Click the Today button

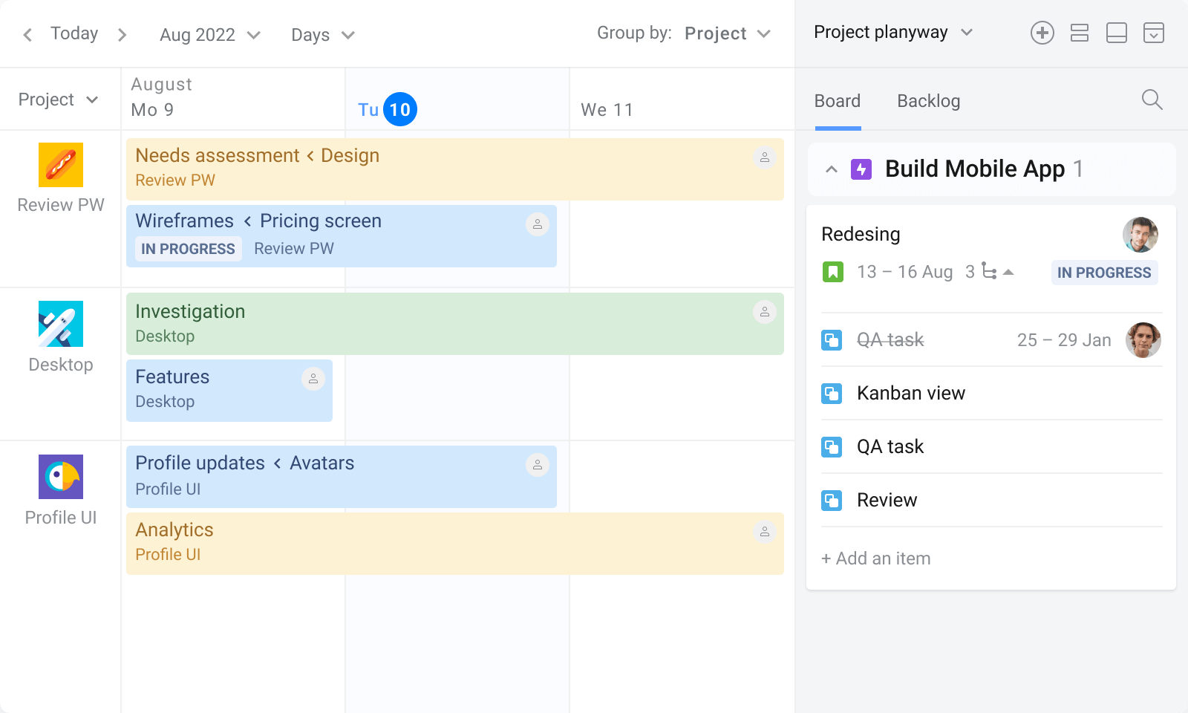(74, 33)
